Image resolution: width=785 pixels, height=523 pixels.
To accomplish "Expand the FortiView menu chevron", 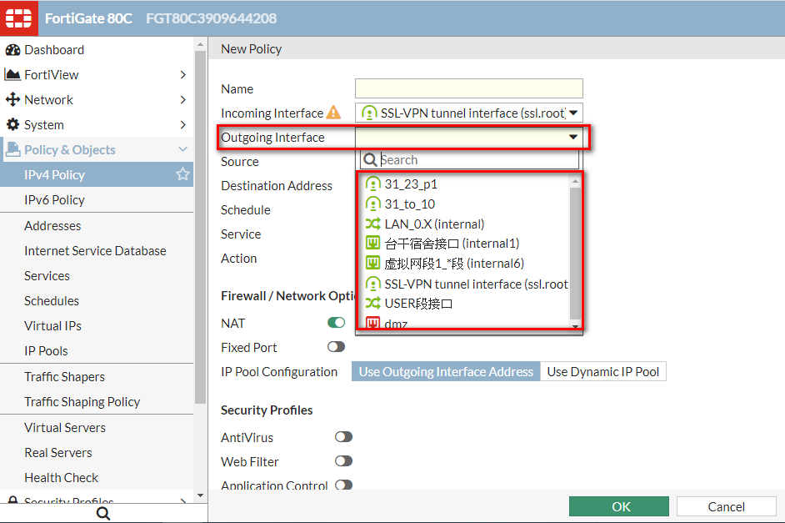I will pos(182,74).
